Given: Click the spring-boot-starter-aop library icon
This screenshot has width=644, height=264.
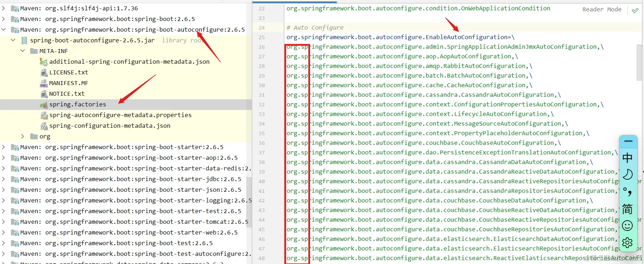Looking at the screenshot, I should 15,158.
